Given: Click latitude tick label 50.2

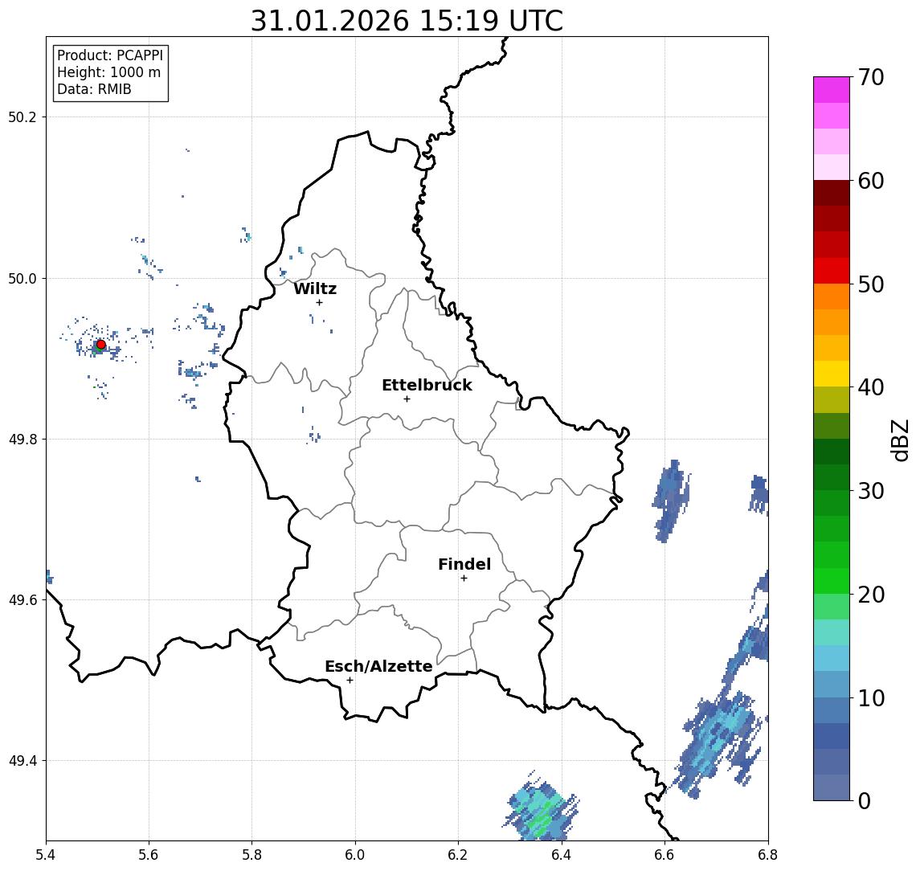Looking at the screenshot, I should tap(22, 117).
